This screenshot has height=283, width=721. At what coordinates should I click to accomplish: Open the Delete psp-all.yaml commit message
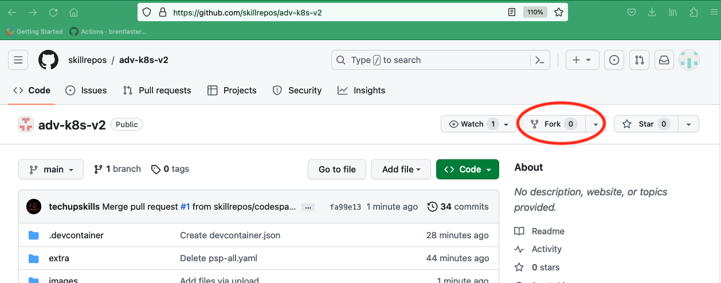click(x=218, y=258)
